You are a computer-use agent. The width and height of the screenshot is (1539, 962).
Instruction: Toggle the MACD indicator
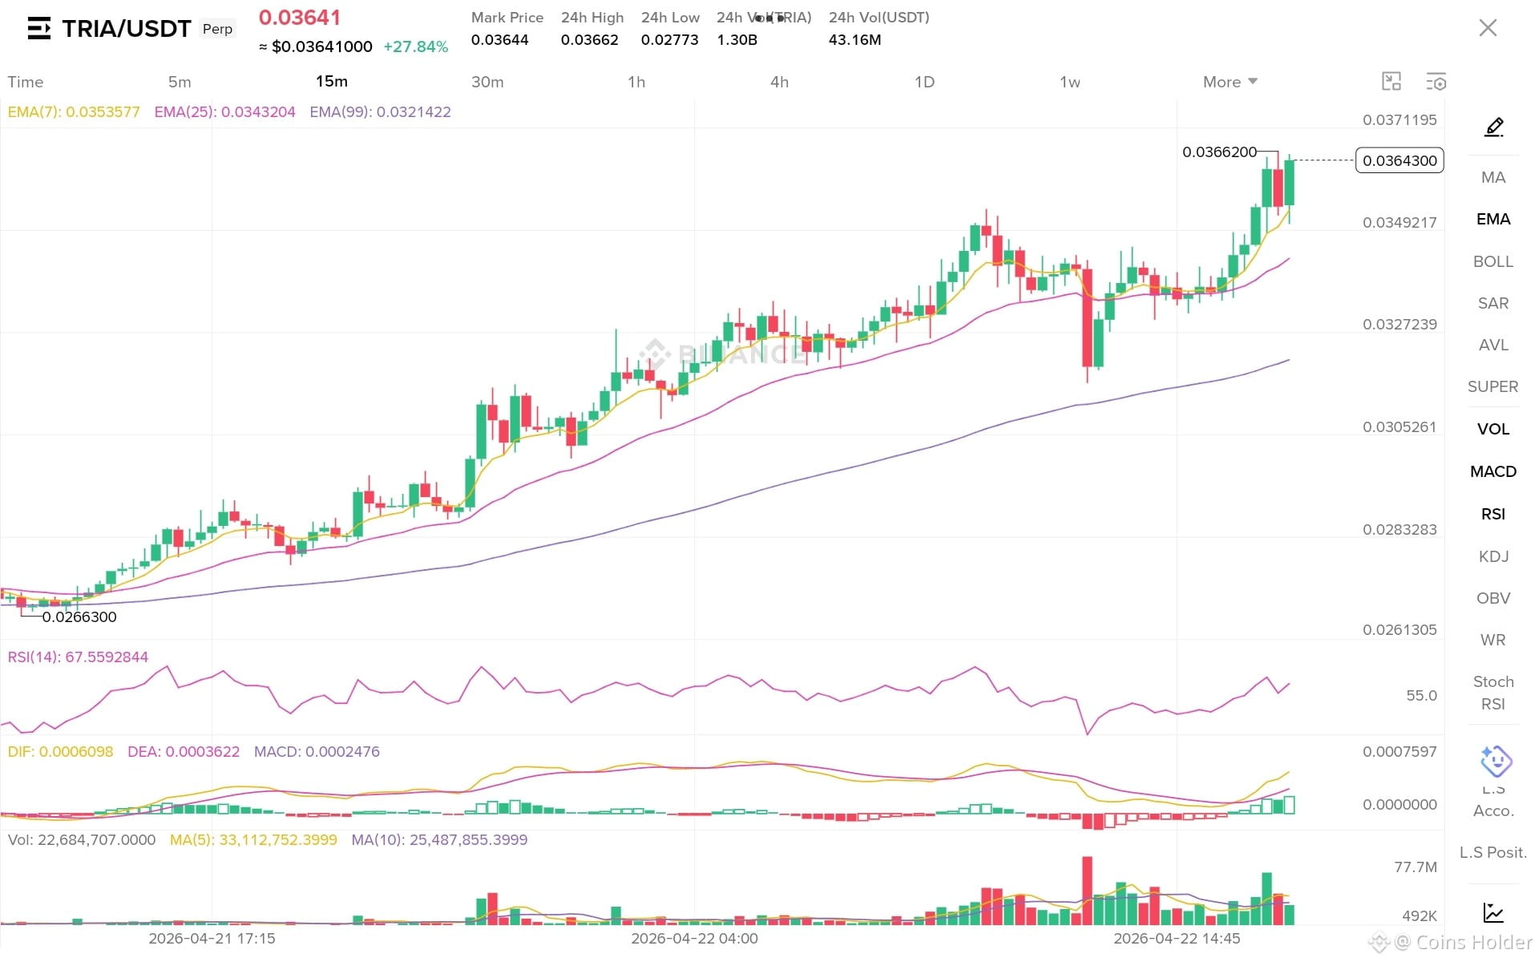(x=1493, y=471)
